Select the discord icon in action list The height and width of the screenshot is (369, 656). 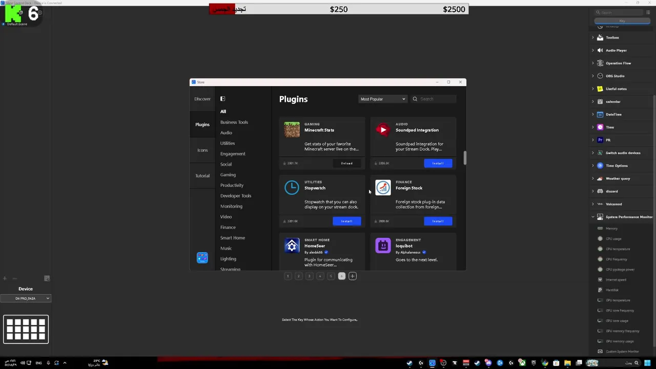600,191
